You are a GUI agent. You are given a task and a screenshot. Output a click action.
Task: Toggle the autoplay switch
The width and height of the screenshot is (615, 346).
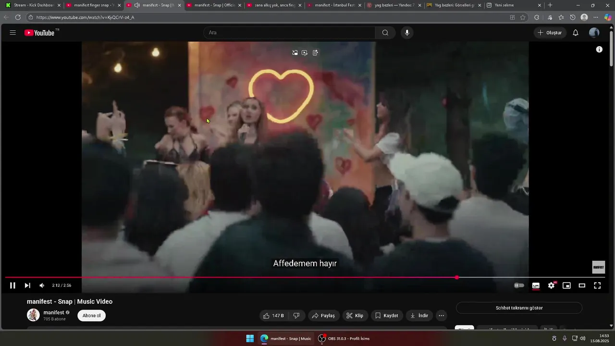tap(519, 285)
